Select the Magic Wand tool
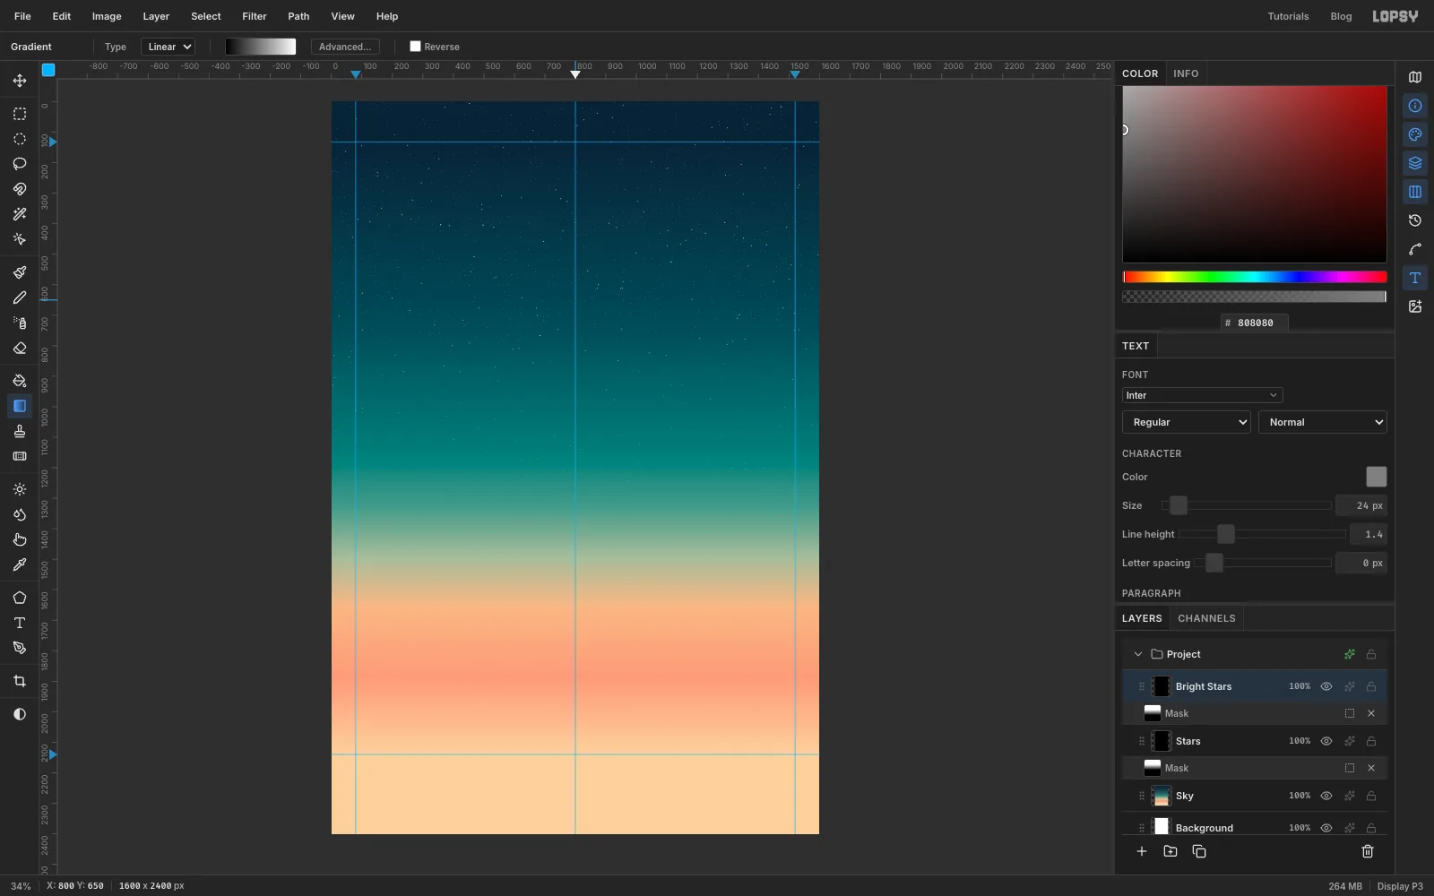This screenshot has height=896, width=1434. coord(20,214)
